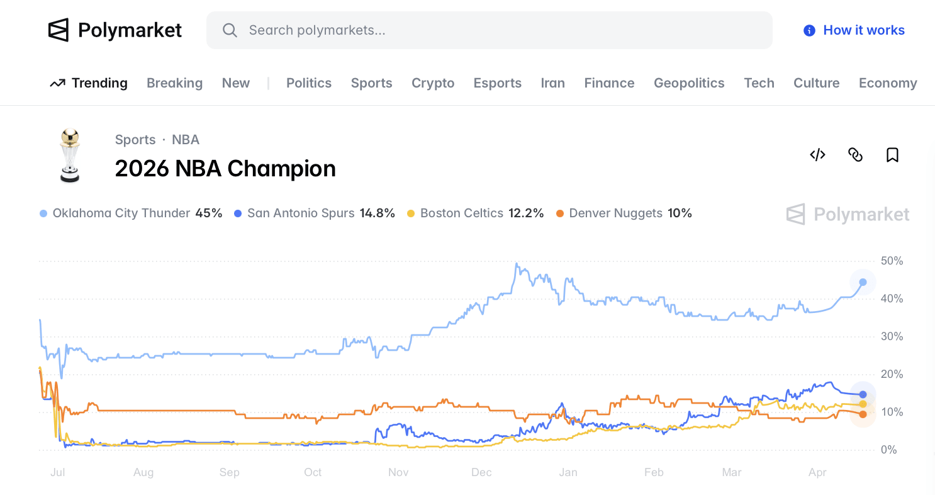Screen dimensions: 935x495
Task: Click the embed code icon
Action: (817, 154)
